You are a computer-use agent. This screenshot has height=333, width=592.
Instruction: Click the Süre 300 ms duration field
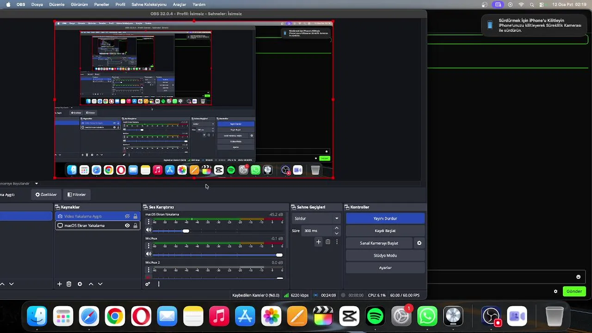click(x=318, y=231)
